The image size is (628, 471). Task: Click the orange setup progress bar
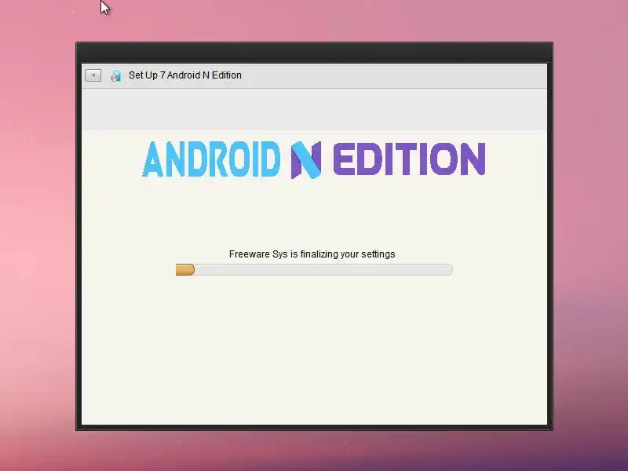(314, 270)
